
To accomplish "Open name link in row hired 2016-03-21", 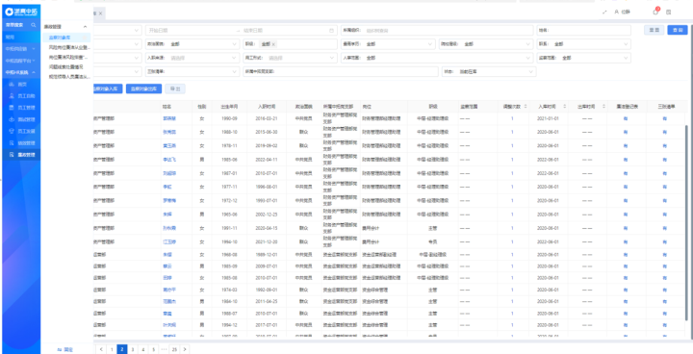I will pos(168,118).
